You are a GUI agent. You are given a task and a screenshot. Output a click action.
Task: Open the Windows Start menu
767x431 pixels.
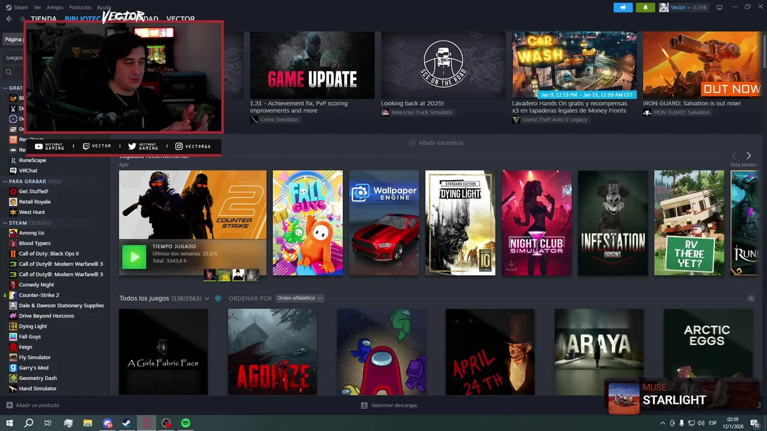[x=10, y=423]
